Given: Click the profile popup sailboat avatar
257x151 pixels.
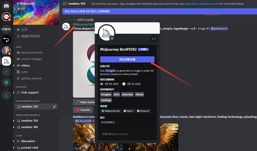Looking at the screenshot, I should [x=107, y=33].
